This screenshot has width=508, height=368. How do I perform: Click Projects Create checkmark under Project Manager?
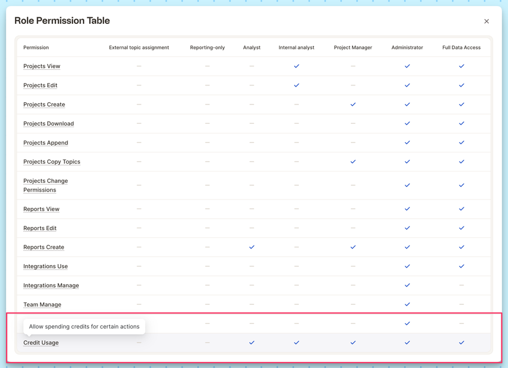pos(353,105)
